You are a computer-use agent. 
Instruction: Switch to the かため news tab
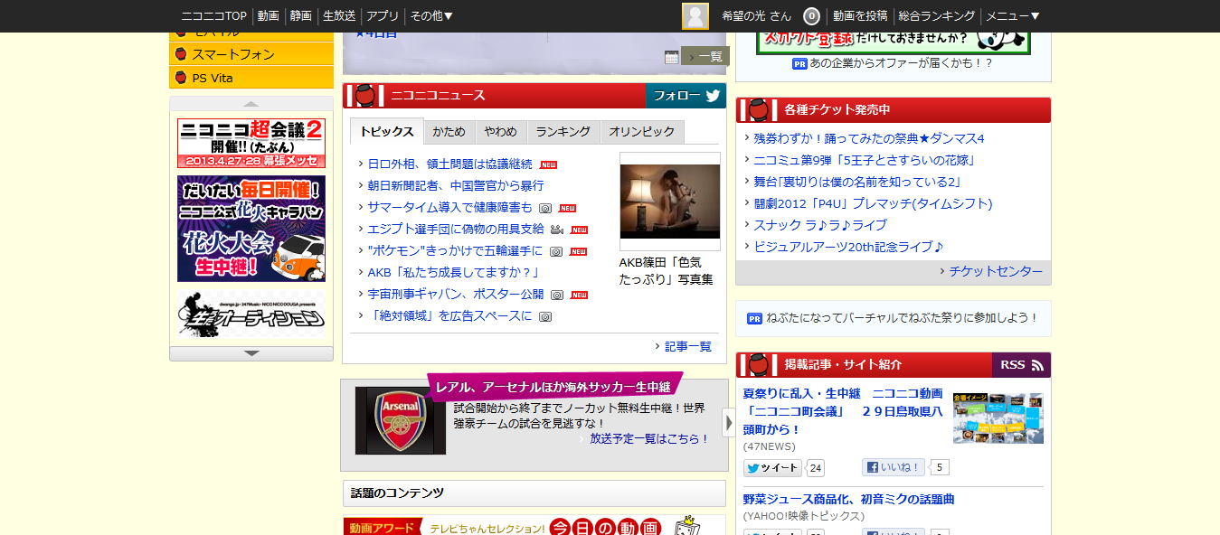(449, 132)
